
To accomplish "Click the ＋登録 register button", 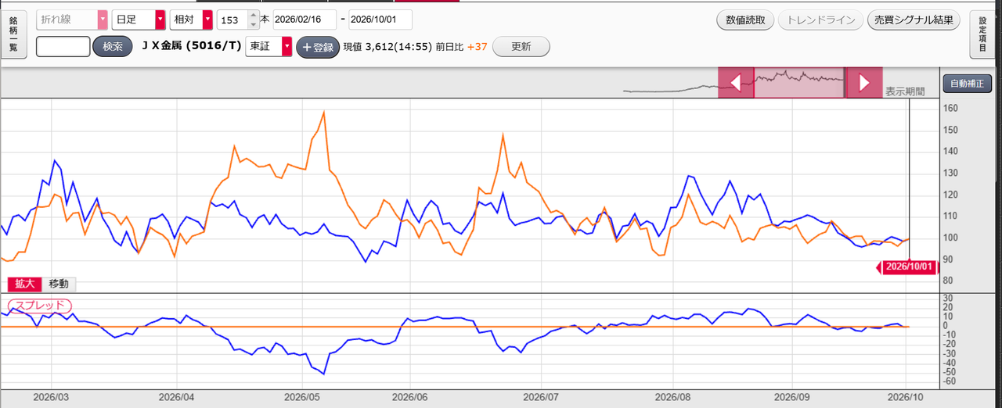I will point(317,47).
